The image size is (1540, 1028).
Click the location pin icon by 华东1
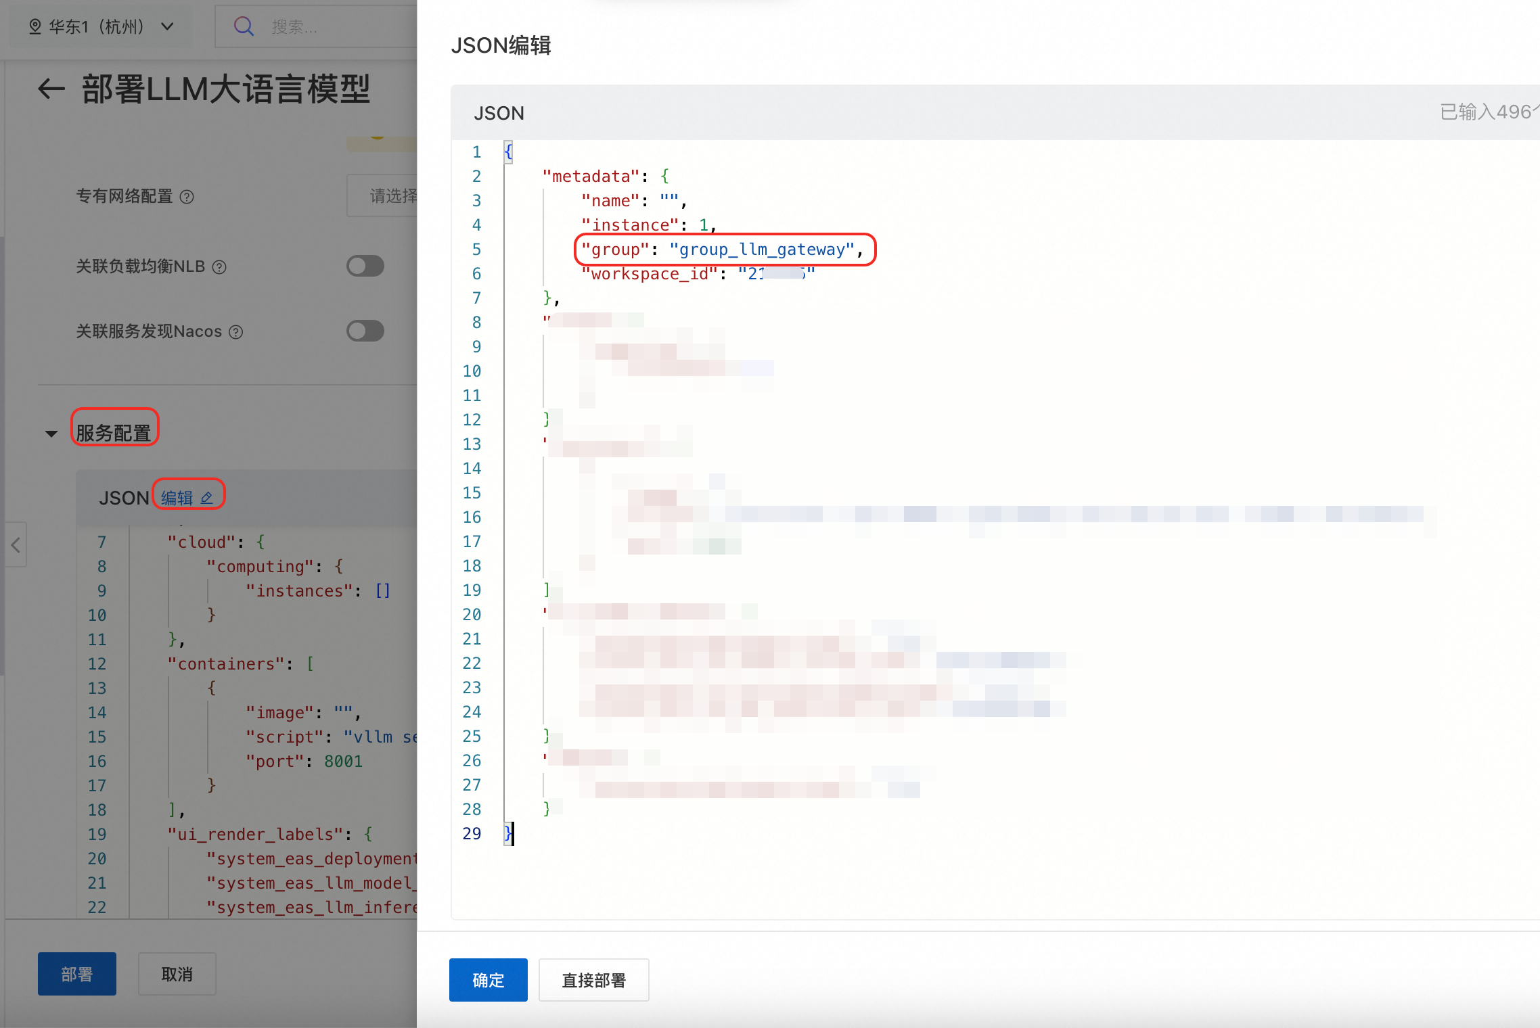pos(35,26)
